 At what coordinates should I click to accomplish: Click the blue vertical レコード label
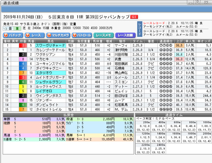[x=140, y=29]
